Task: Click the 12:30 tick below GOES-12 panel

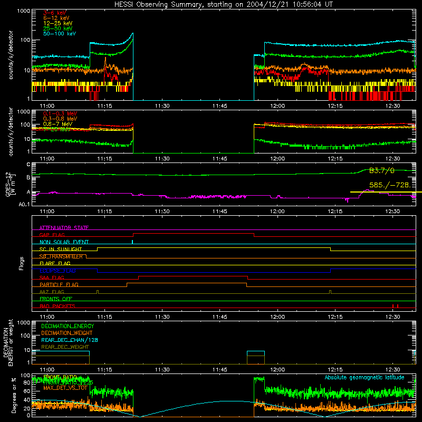Action: click(392, 212)
